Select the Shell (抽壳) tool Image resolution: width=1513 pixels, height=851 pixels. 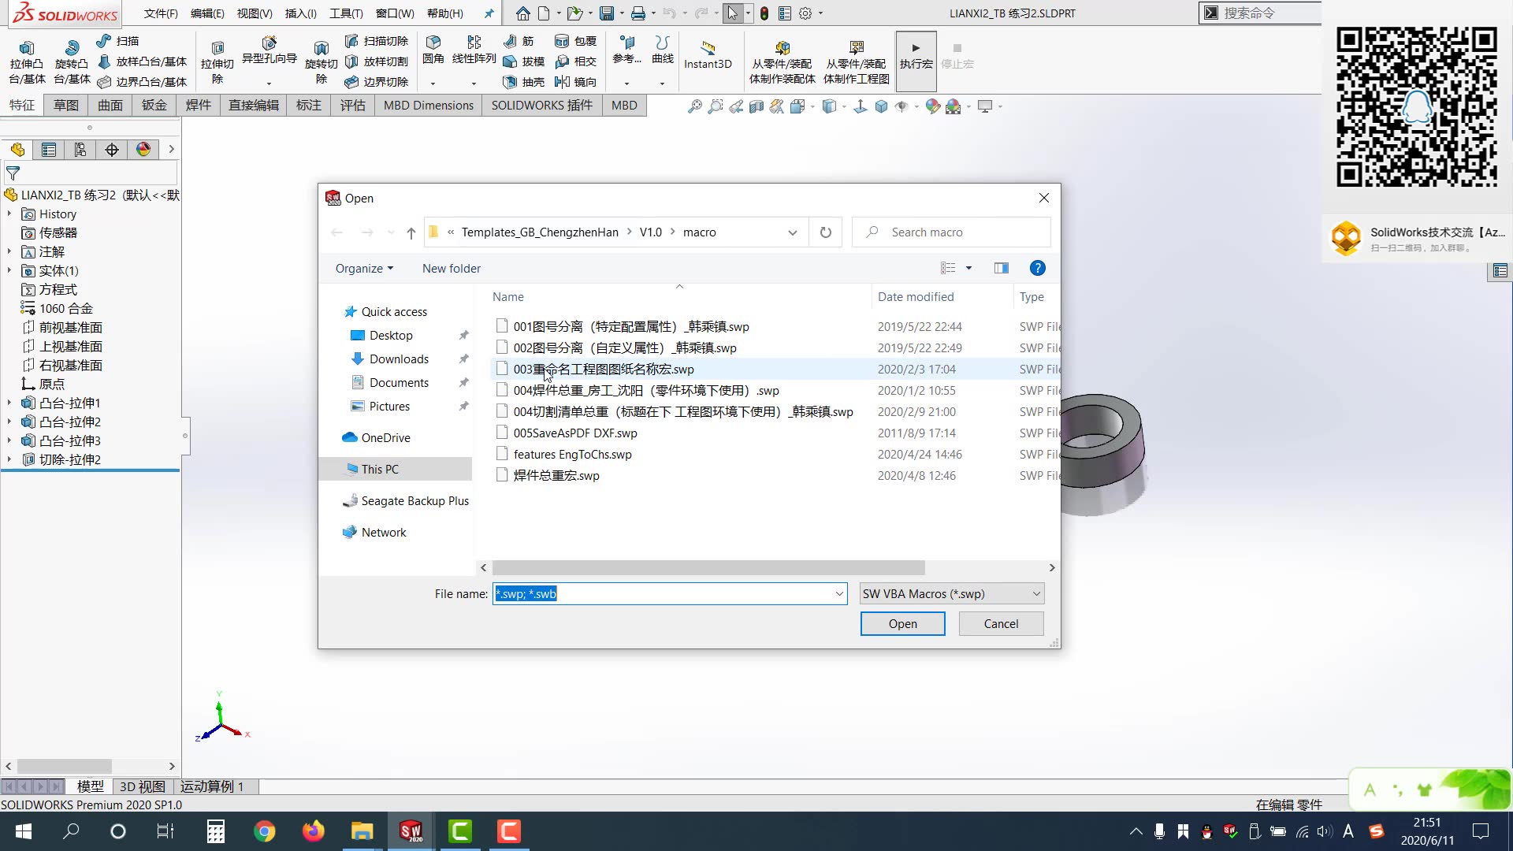(x=524, y=82)
